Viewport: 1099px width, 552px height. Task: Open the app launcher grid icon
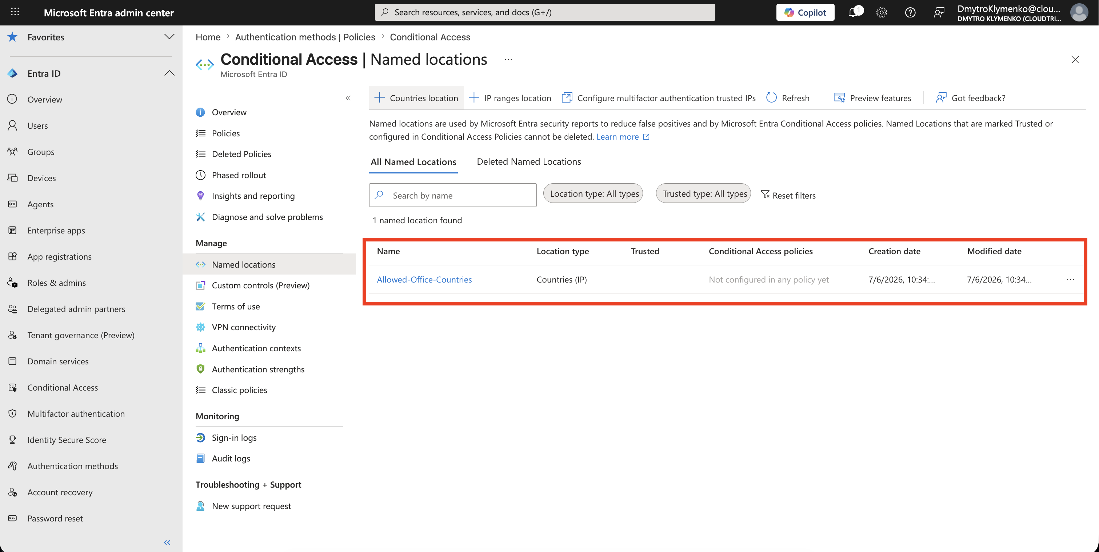15,12
